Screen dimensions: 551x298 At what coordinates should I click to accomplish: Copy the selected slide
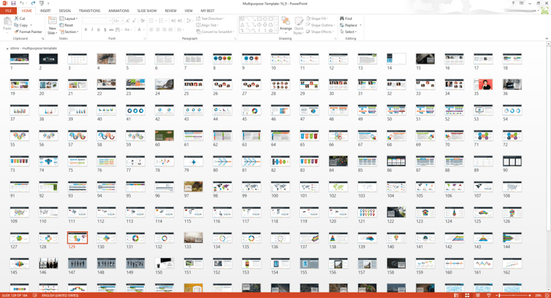click(21, 25)
